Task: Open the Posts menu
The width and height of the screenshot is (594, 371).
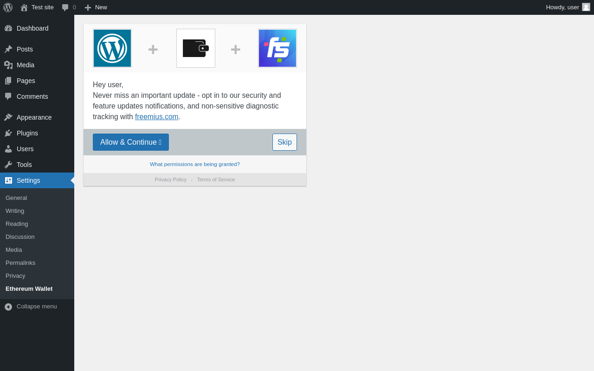Action: pyautogui.click(x=37, y=49)
